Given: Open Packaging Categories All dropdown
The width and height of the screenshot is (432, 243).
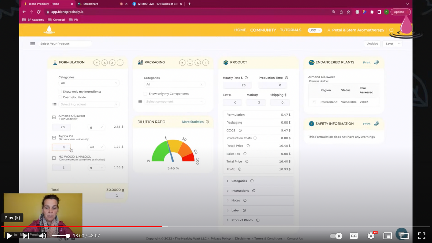Looking at the screenshot, I should (x=174, y=84).
